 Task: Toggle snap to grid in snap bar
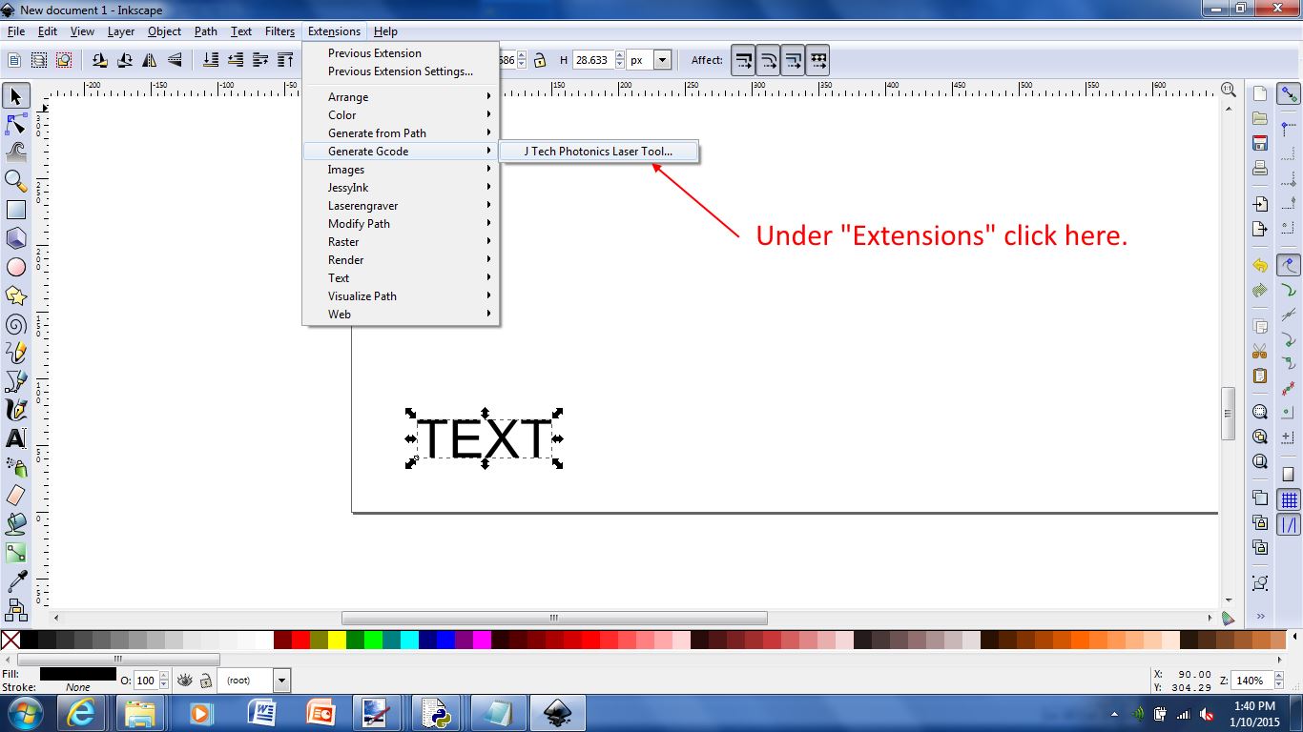click(x=1289, y=498)
